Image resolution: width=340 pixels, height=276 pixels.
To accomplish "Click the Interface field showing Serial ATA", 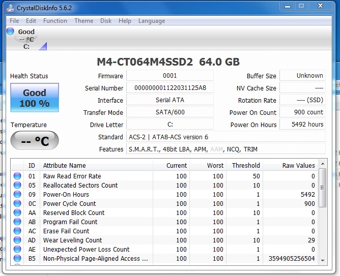I will [x=170, y=100].
